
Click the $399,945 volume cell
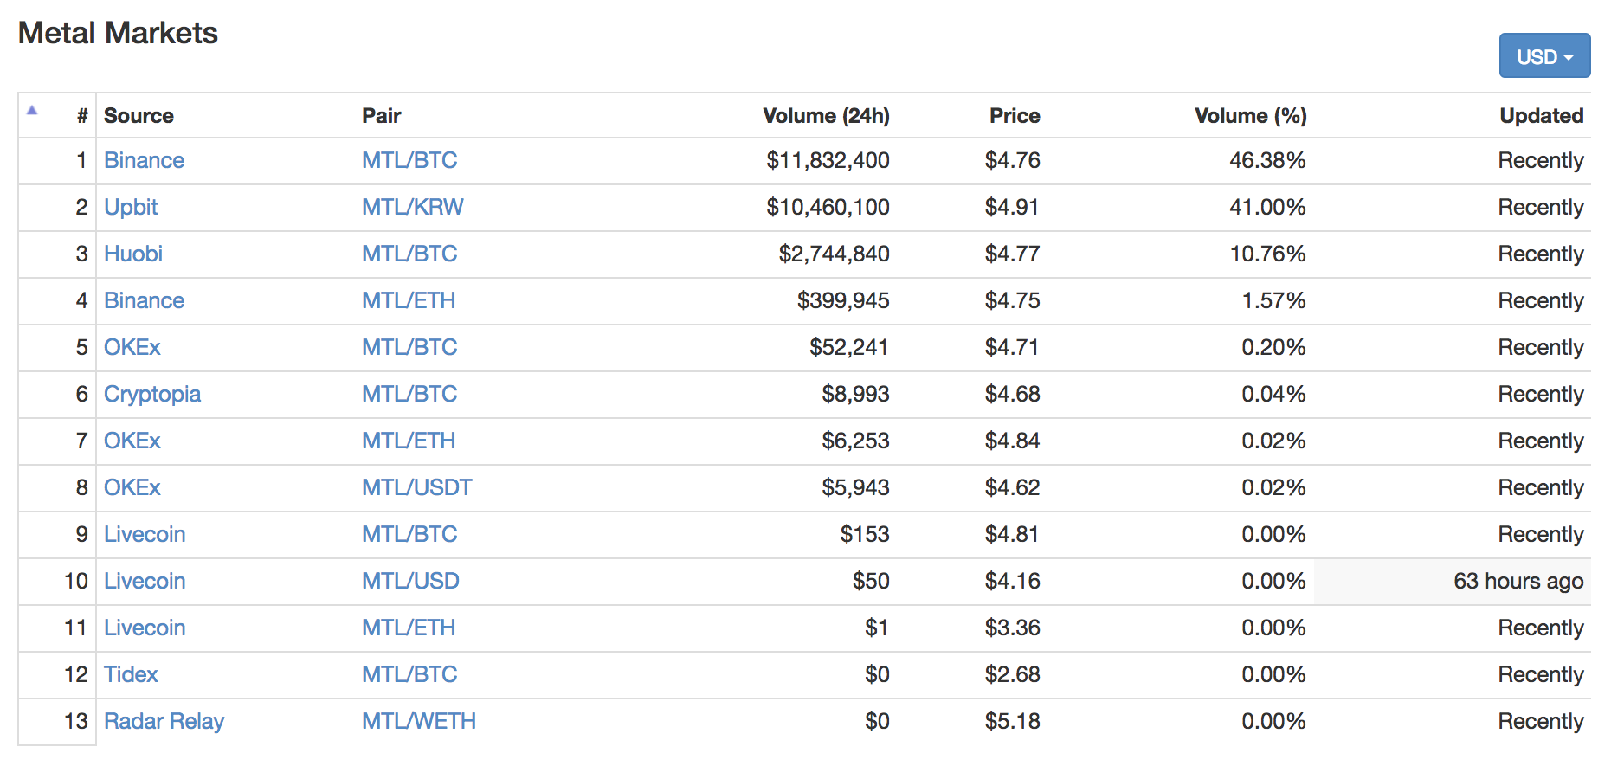[x=843, y=300]
